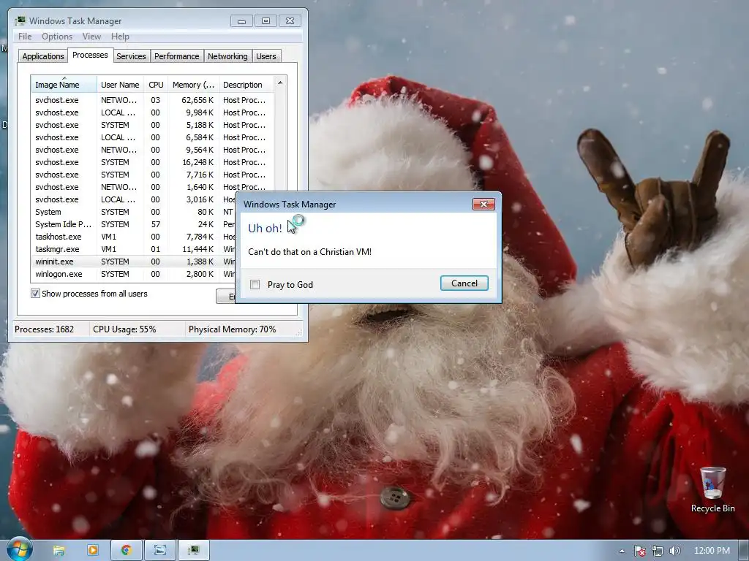Select the taskhost.exe process row

[134, 237]
